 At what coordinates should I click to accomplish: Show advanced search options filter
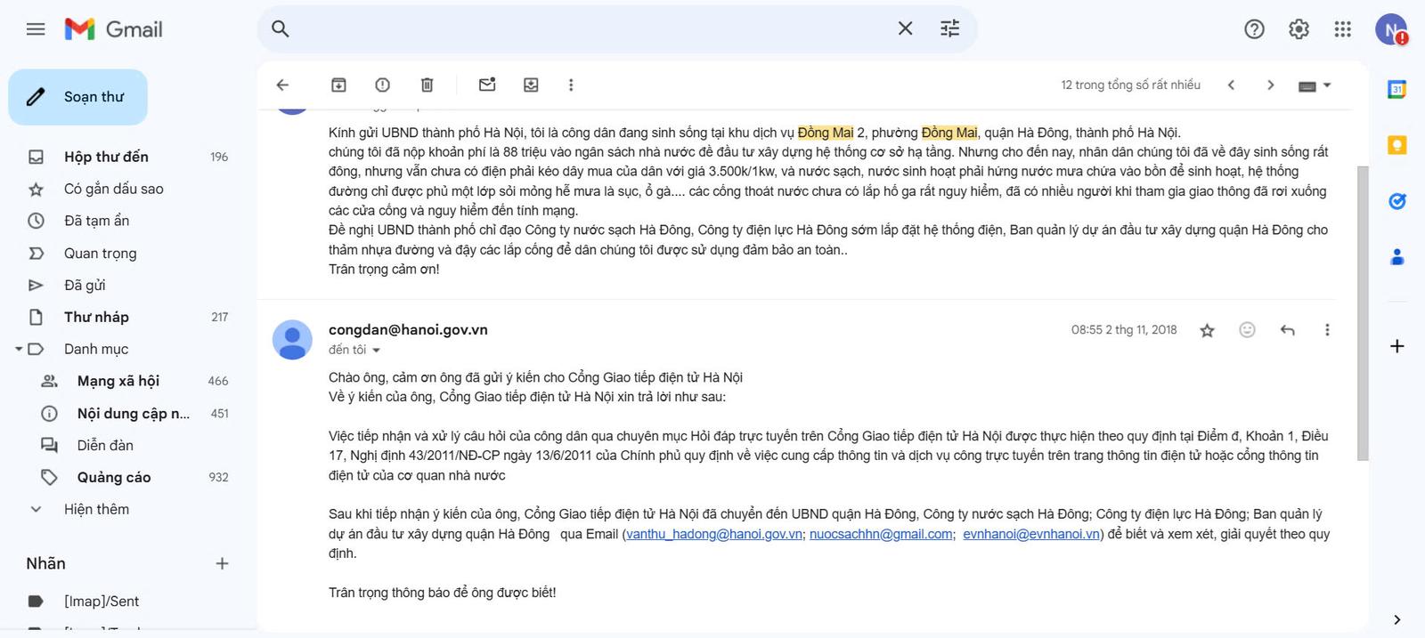[x=949, y=28]
